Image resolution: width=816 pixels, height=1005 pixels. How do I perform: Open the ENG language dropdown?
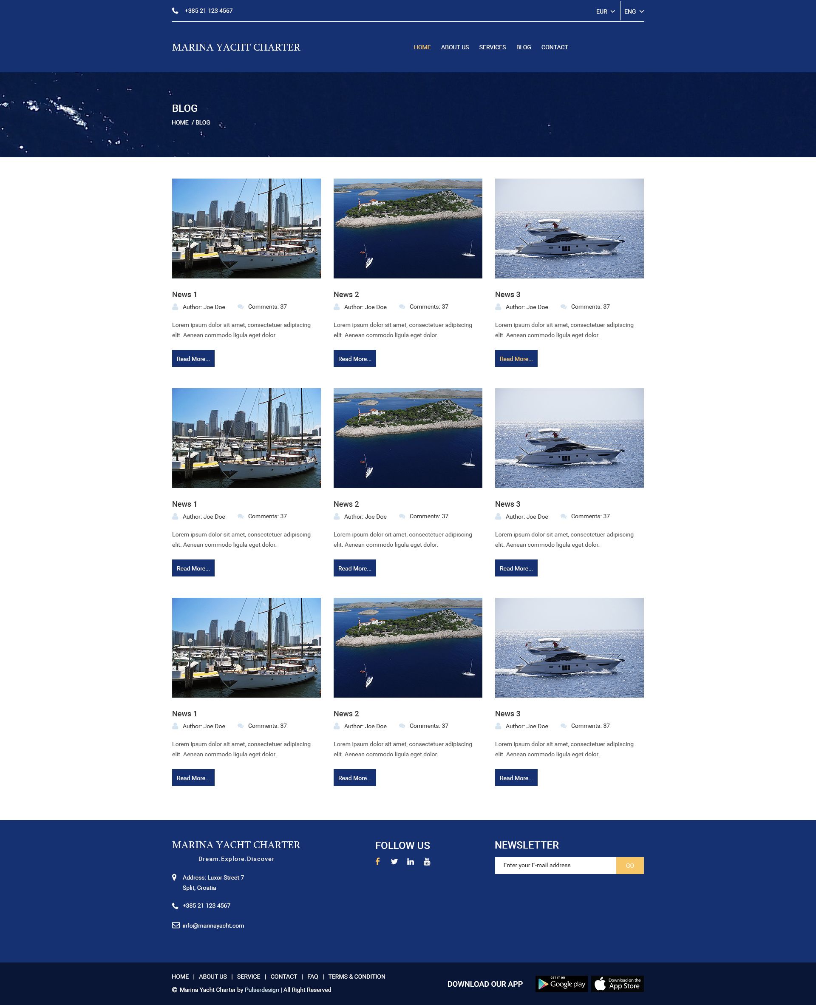click(x=634, y=11)
